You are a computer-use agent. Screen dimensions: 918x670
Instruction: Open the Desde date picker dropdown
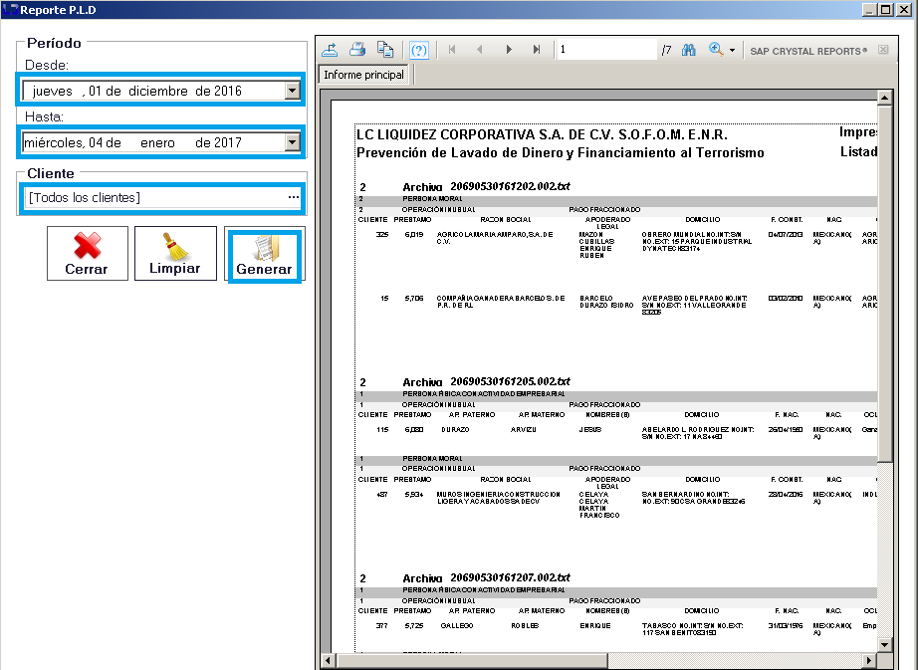[292, 91]
